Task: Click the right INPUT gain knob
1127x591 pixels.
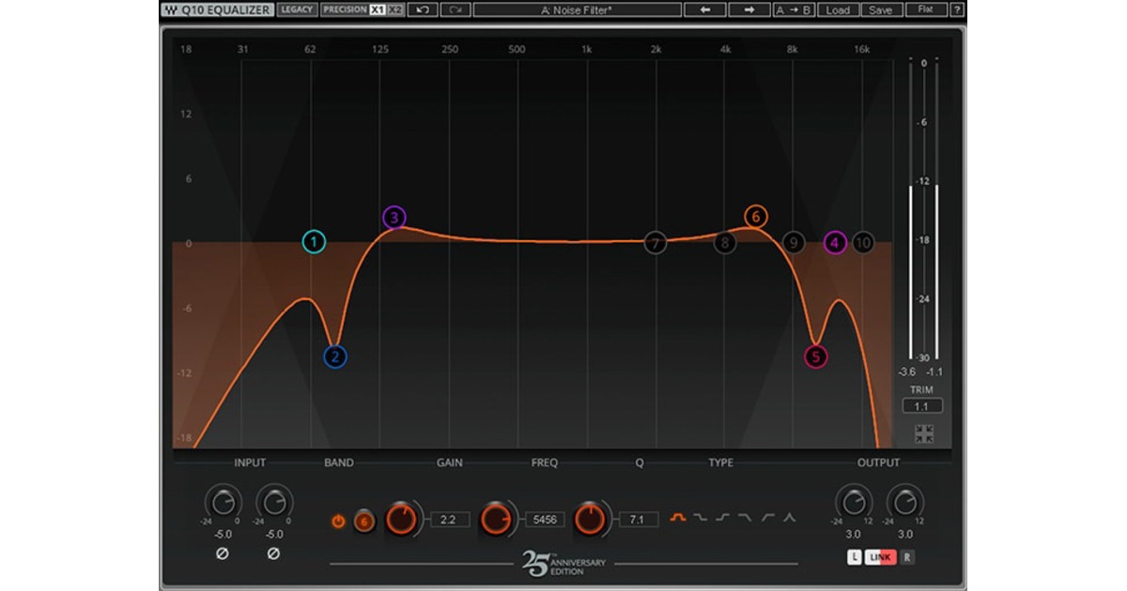Action: 273,502
